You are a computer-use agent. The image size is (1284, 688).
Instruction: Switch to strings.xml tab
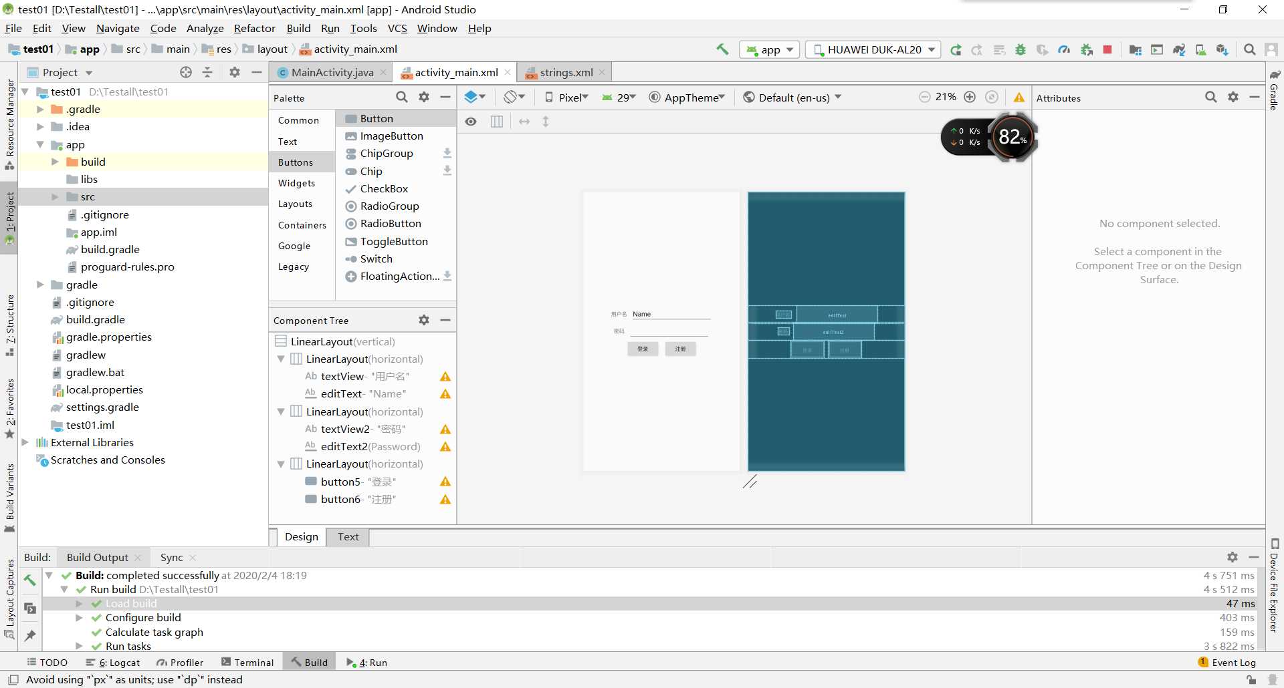pos(566,72)
